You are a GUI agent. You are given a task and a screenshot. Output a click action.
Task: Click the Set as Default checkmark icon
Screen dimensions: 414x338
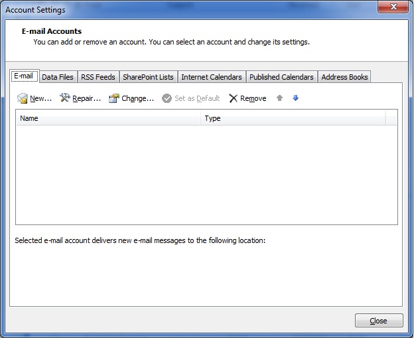click(167, 98)
